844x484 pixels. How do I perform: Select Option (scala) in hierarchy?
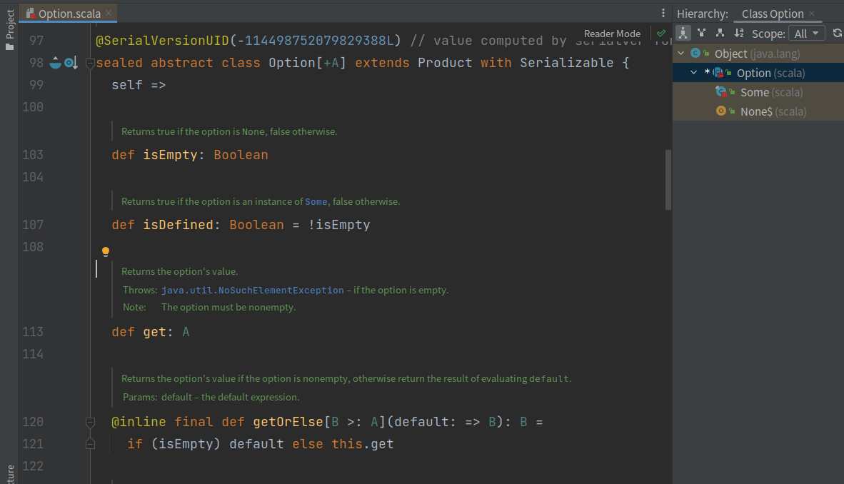coord(758,73)
